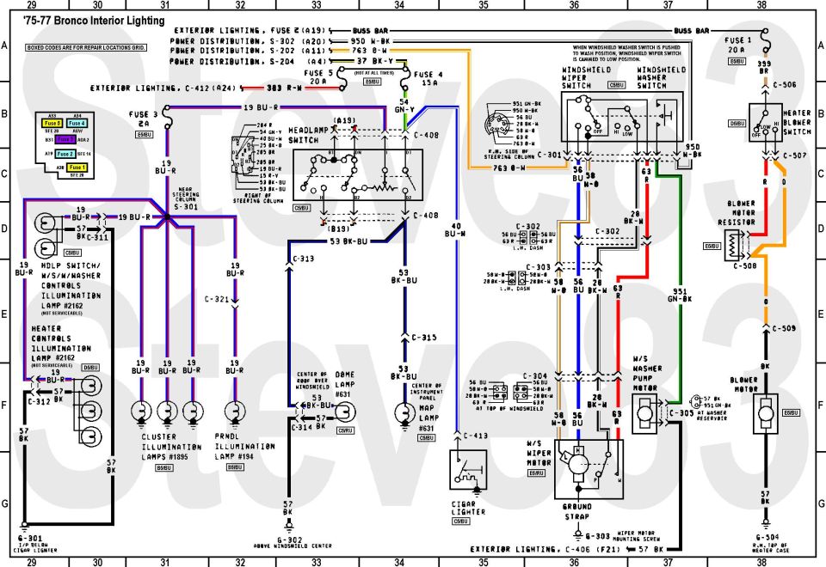Click the C-509 connector label
826x567 pixels.
[x=784, y=328]
